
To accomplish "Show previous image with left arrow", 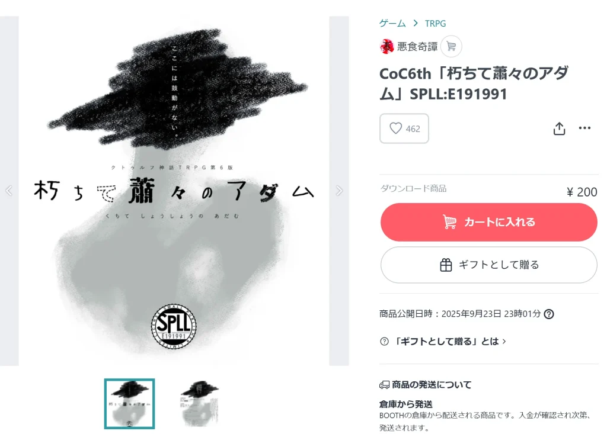I will click(9, 191).
